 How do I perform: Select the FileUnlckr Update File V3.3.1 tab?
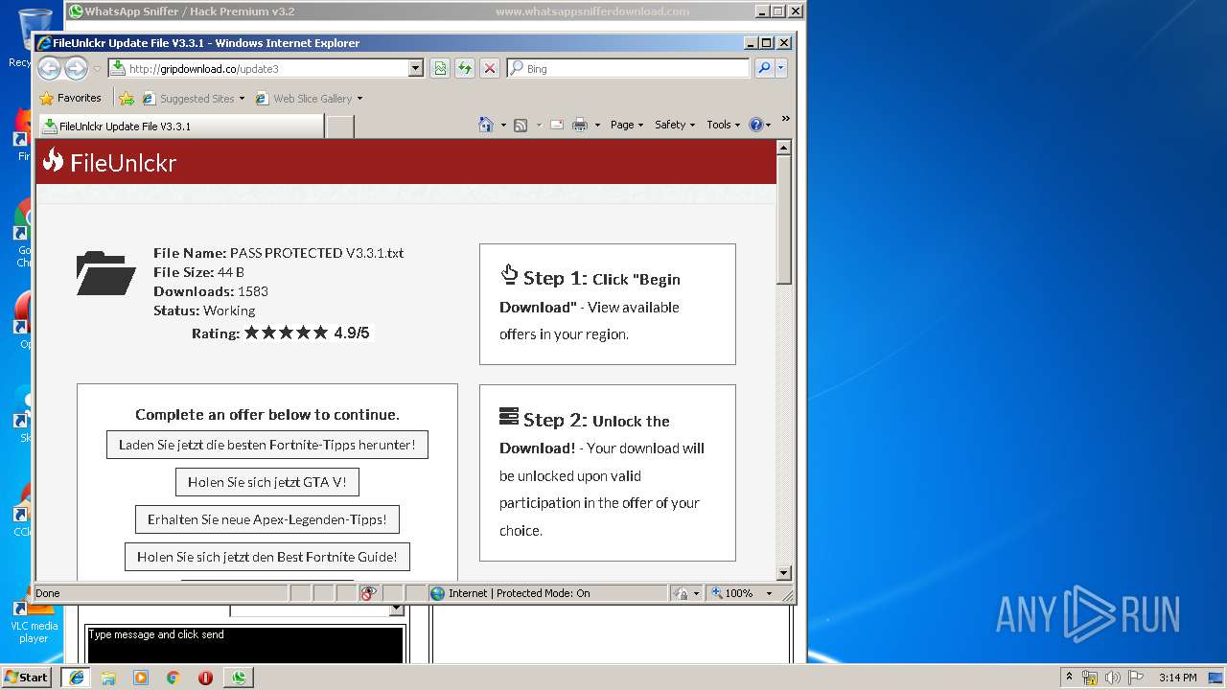[180, 126]
